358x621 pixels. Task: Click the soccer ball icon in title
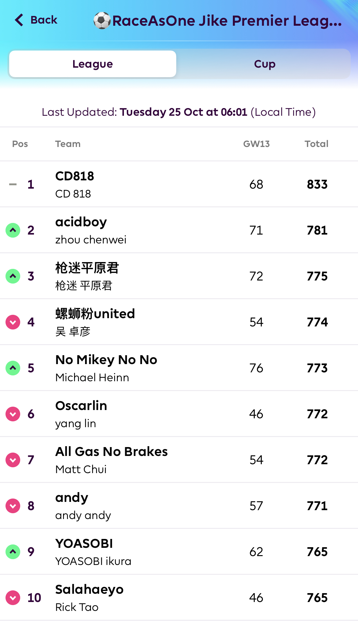[x=102, y=21]
